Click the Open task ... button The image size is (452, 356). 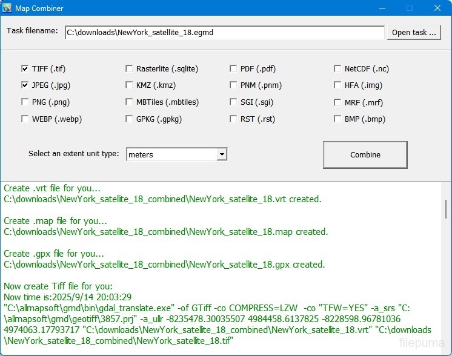[414, 33]
